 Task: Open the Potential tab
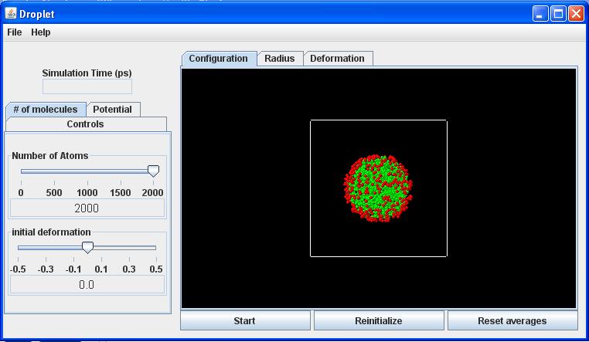pos(112,110)
